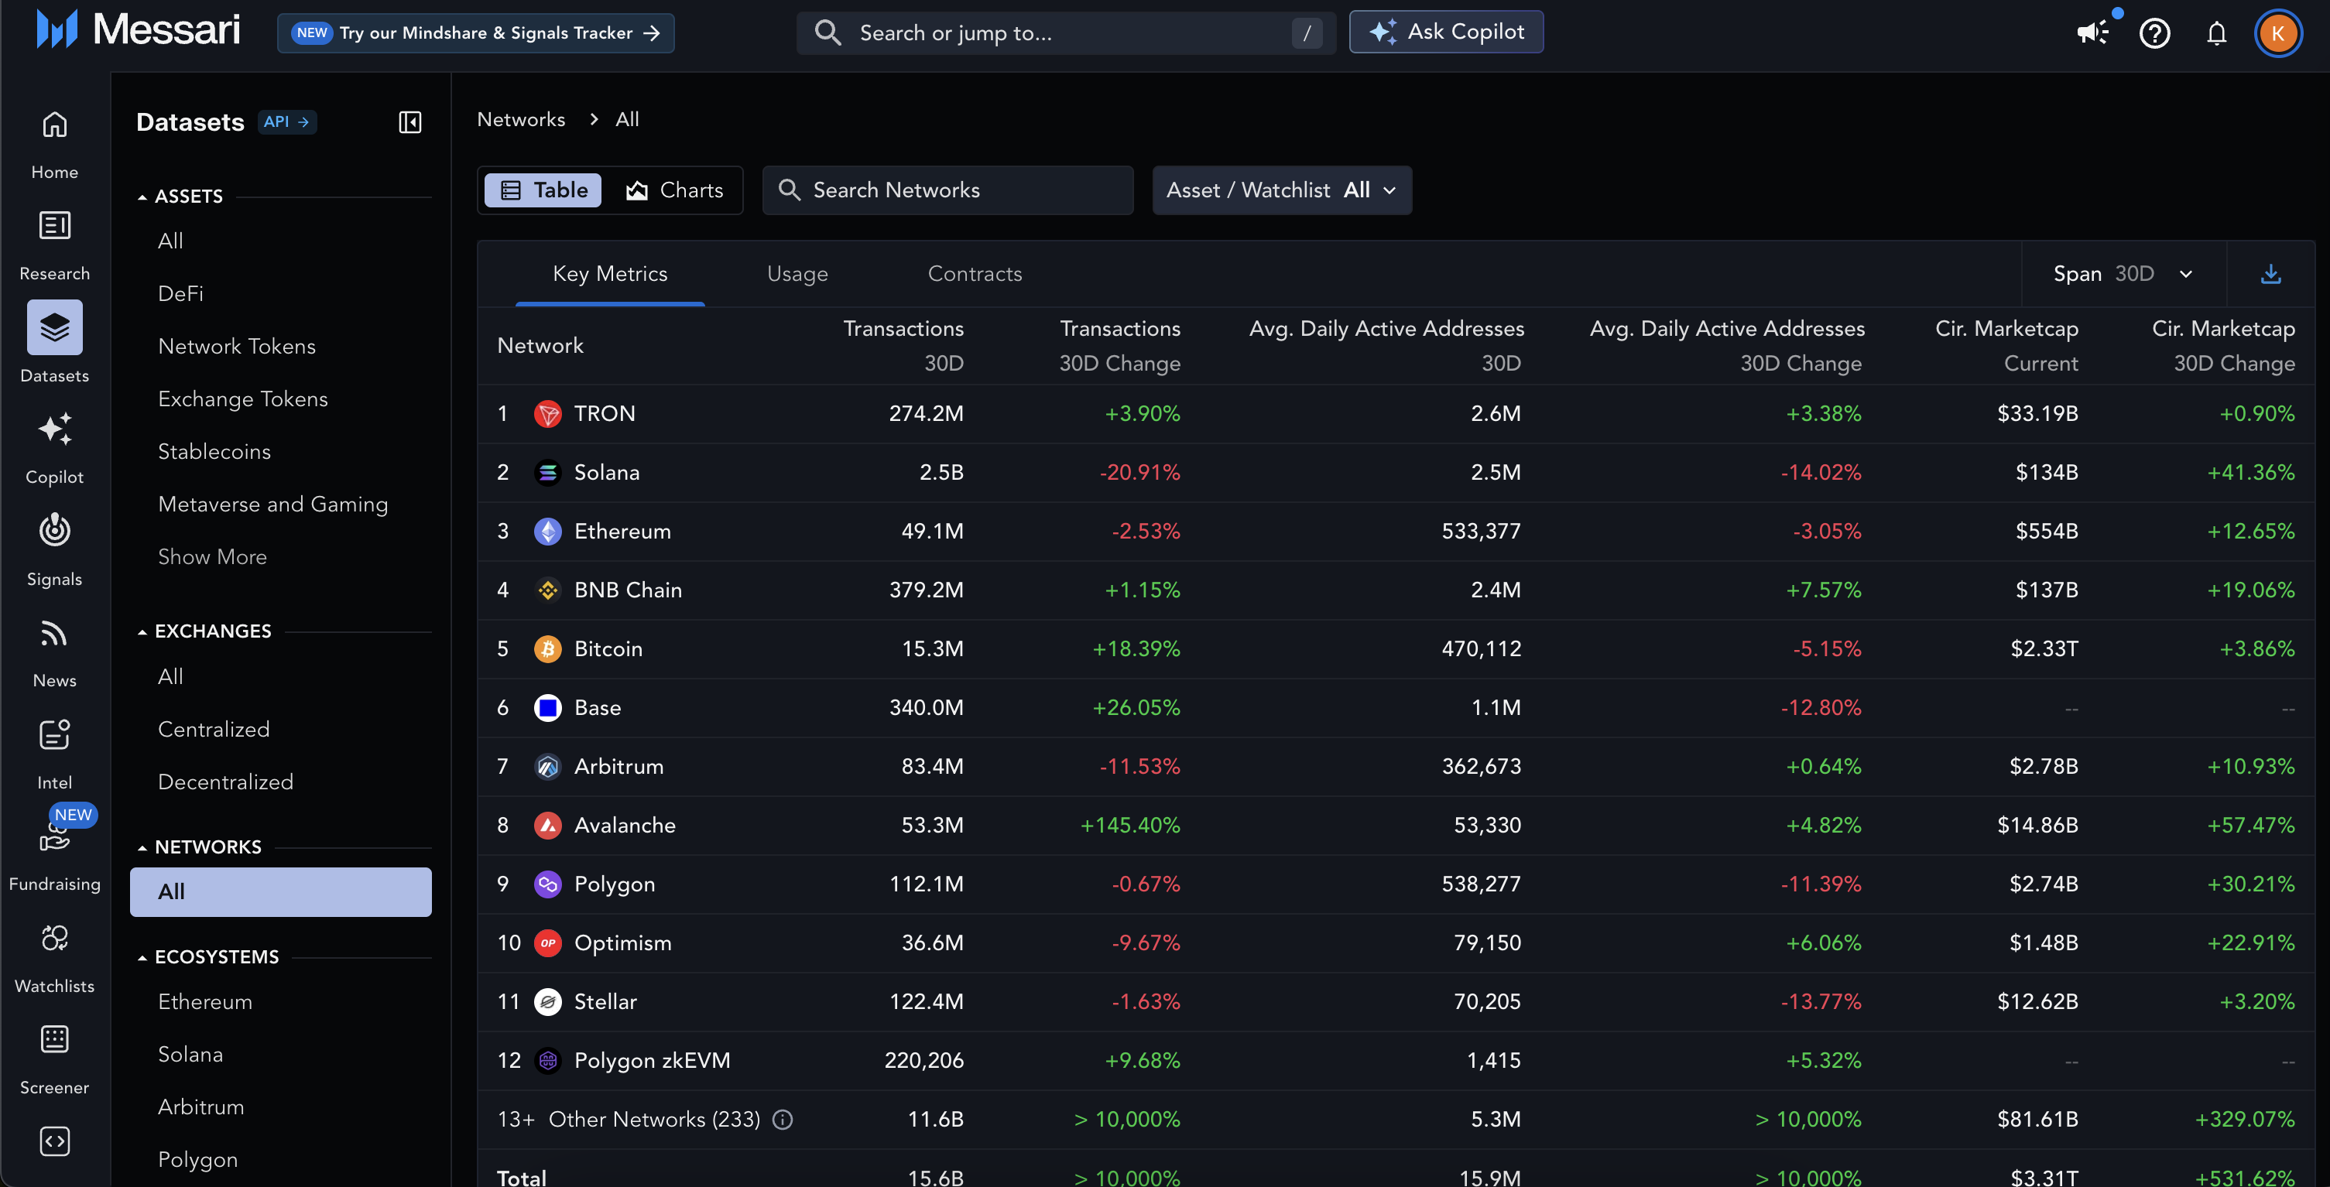Viewport: 2330px width, 1187px height.
Task: Click the Avalanche network logo
Action: (547, 826)
